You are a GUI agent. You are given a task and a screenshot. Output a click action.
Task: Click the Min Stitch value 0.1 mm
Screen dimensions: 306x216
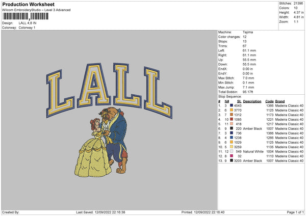click(248, 83)
